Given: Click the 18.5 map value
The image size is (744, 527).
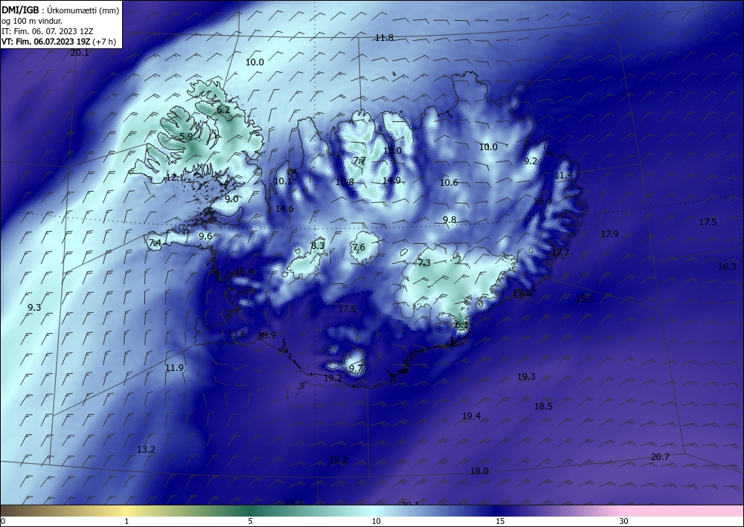Looking at the screenshot, I should tap(543, 407).
